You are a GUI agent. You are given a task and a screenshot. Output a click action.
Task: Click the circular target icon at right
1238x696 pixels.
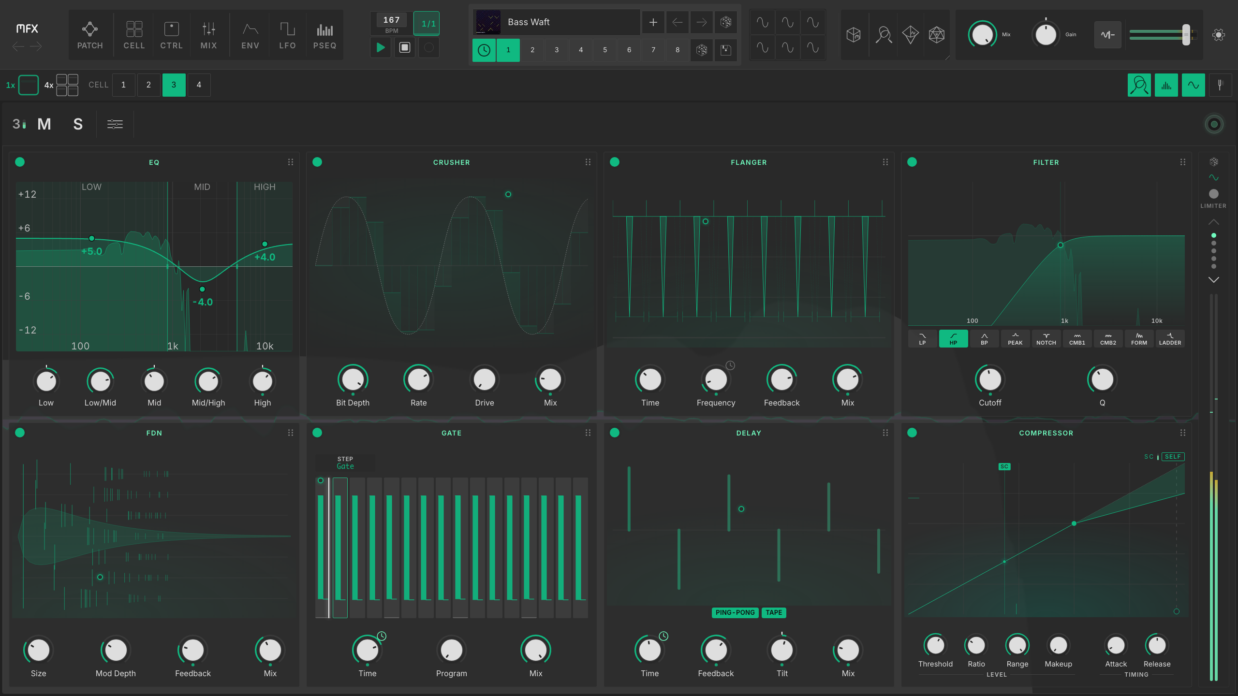pos(1214,124)
